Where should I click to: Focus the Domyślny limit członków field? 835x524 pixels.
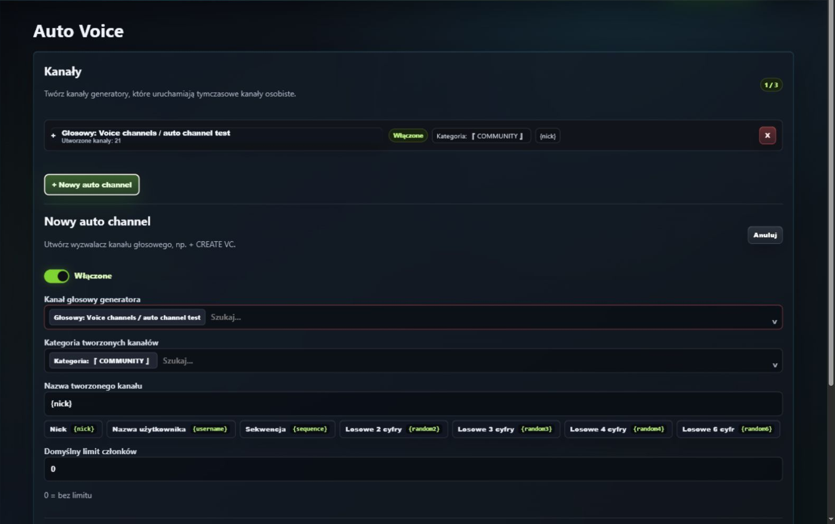413,469
